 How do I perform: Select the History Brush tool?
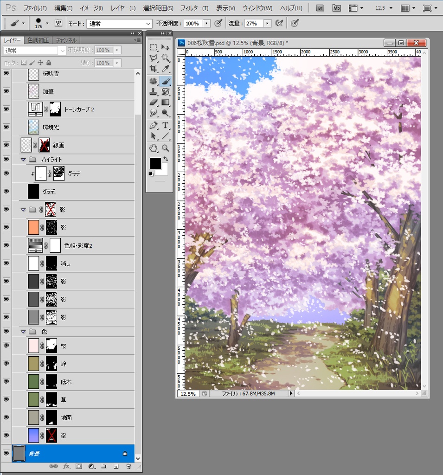(x=165, y=91)
